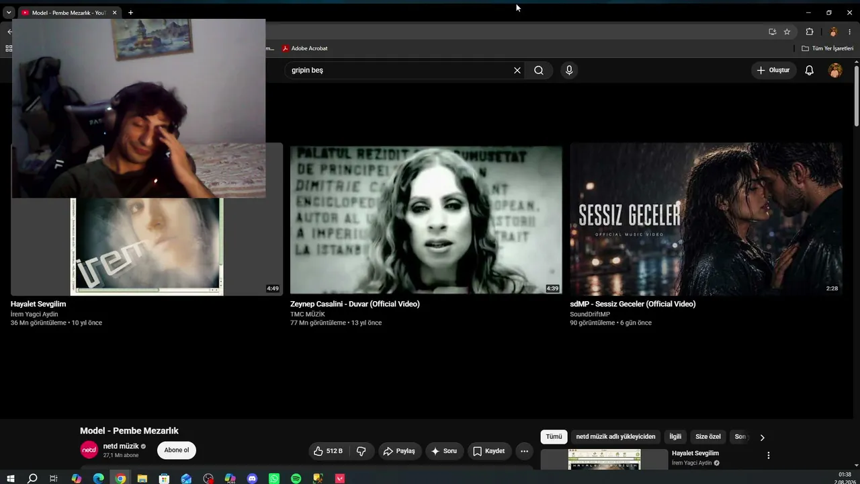Dislike the video with thumbs-down
The width and height of the screenshot is (860, 484).
tap(361, 451)
